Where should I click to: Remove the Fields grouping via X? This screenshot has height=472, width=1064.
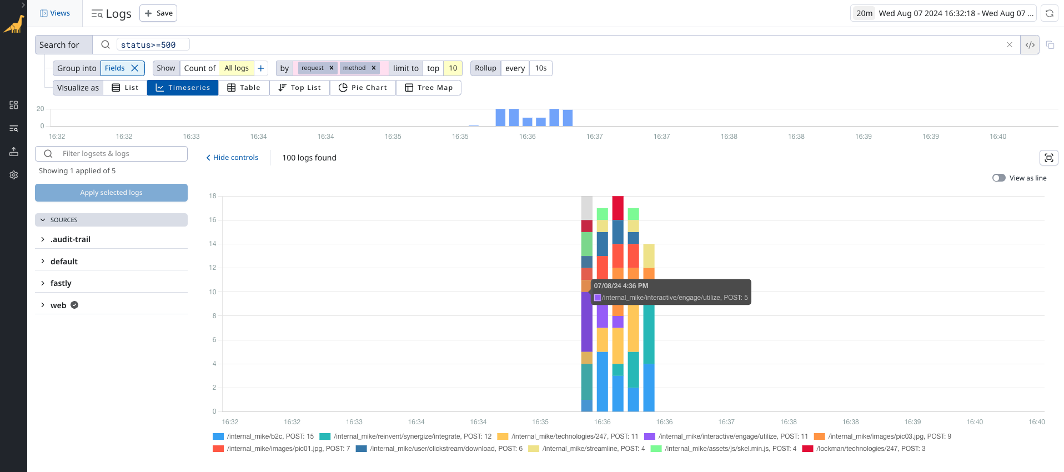(x=134, y=68)
